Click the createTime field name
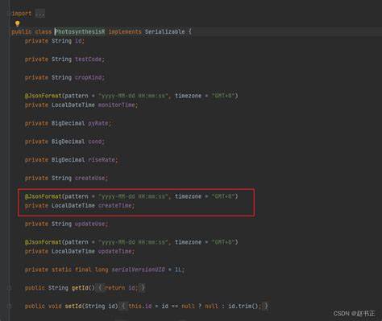The width and height of the screenshot is (382, 321). (x=115, y=206)
